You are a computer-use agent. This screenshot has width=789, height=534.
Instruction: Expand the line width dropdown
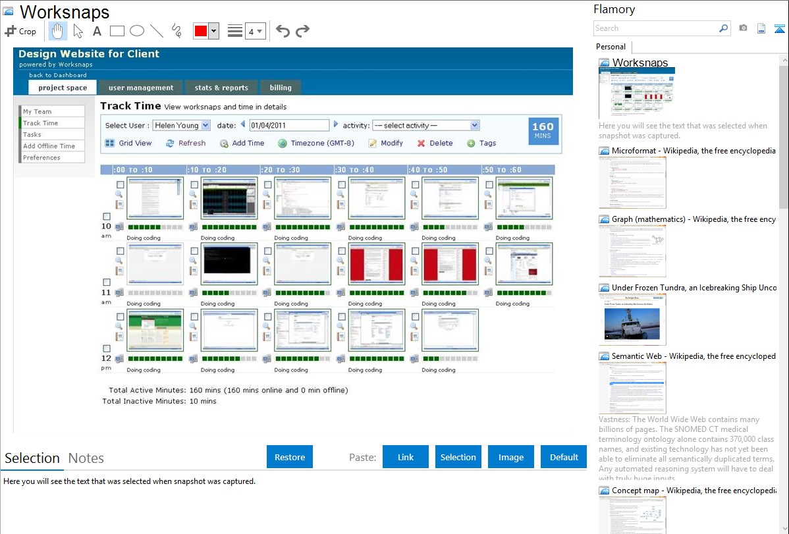[x=255, y=31]
